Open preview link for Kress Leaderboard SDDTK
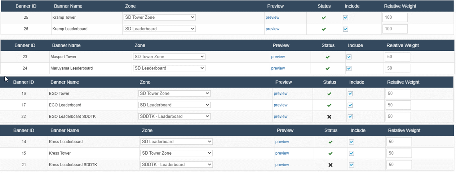Image resolution: width=456 pixels, height=173 pixels. pos(282,165)
